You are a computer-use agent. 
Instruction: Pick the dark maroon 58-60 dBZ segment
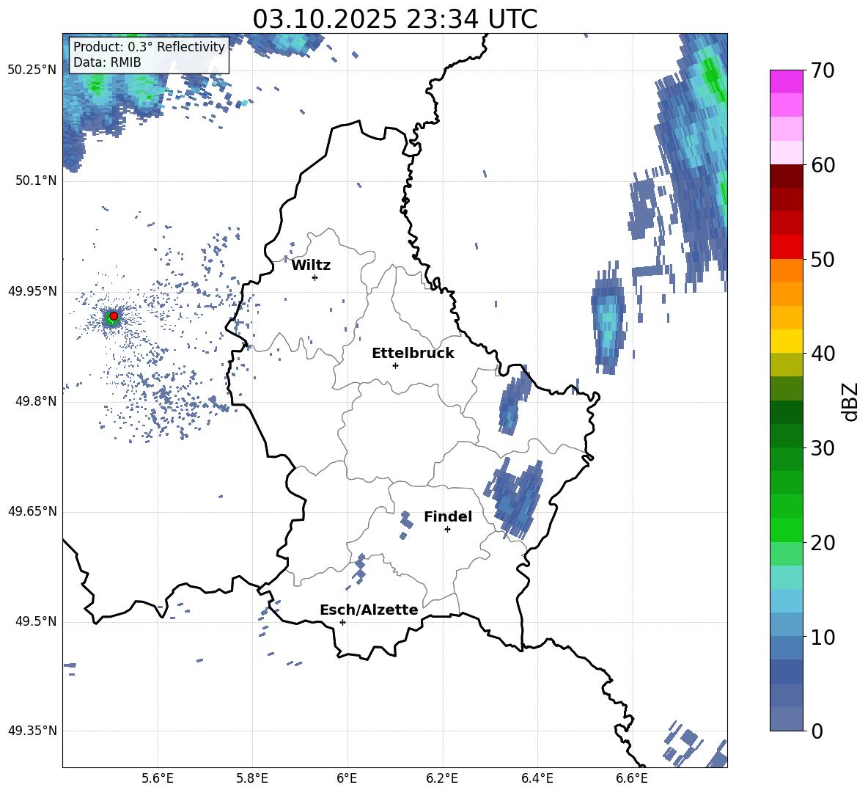pyautogui.click(x=786, y=177)
